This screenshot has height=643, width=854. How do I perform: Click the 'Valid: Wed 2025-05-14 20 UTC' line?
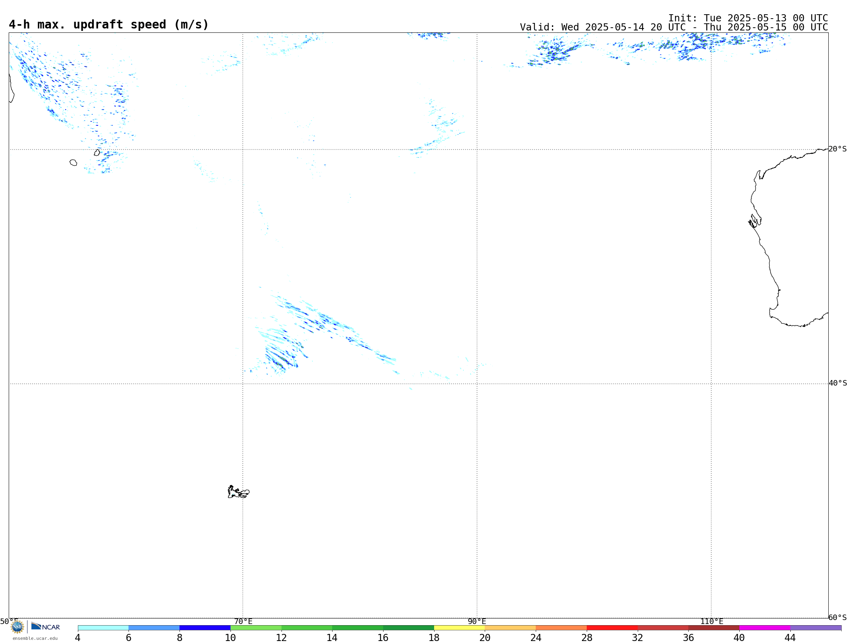click(x=674, y=27)
